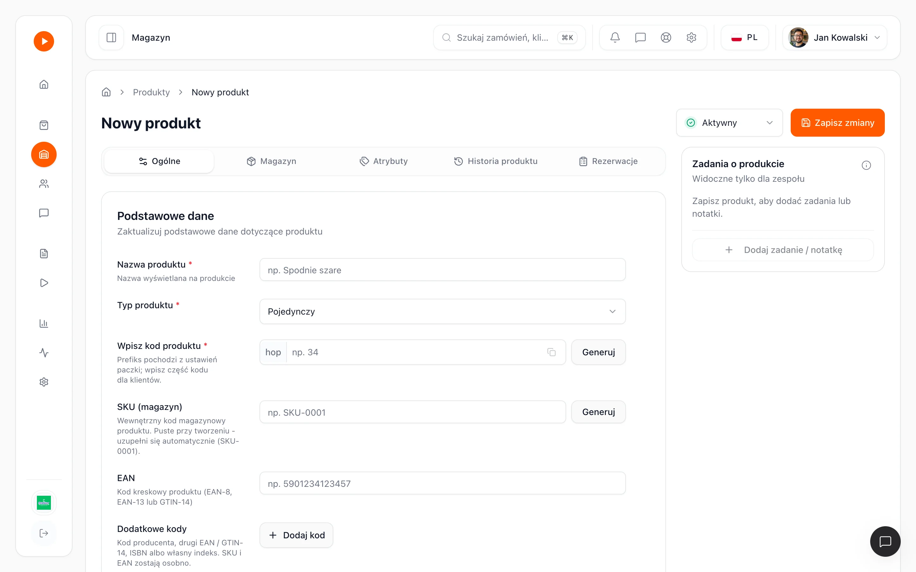916x572 pixels.
Task: Open the activity pulse icon in sidebar
Action: click(x=44, y=353)
